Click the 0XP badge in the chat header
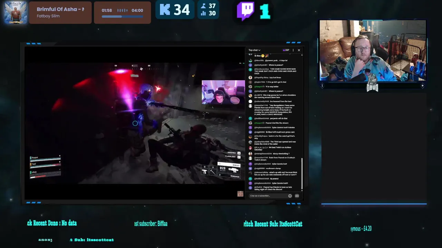This screenshot has width=442, height=248. (x=286, y=50)
